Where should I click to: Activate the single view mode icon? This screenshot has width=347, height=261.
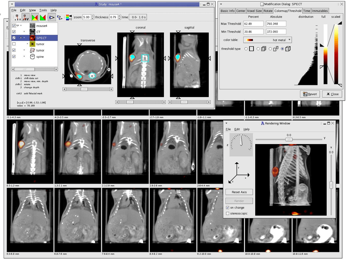[52, 17]
